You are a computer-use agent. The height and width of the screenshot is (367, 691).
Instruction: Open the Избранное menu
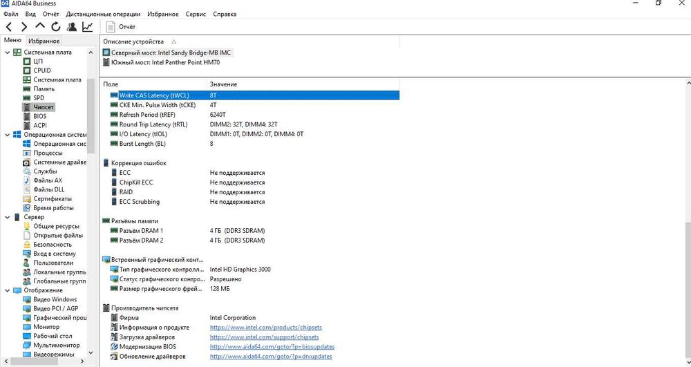click(163, 14)
